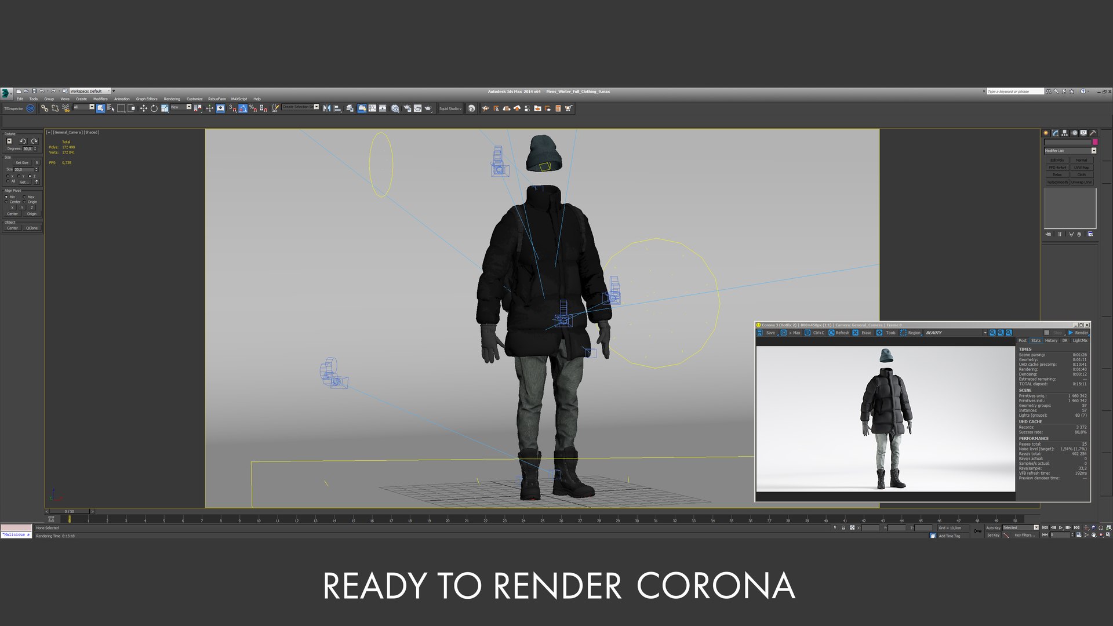Open the 3ds Max application menu logo

5,94
